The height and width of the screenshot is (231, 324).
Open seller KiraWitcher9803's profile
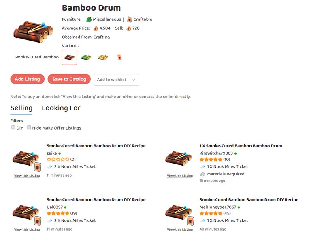pos(216,153)
